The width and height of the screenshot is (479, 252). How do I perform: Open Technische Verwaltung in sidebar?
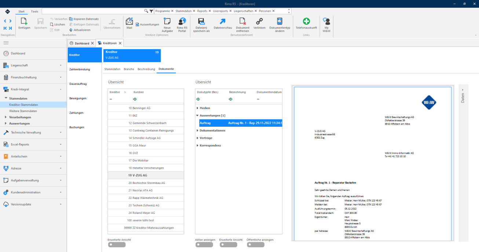tap(34, 133)
